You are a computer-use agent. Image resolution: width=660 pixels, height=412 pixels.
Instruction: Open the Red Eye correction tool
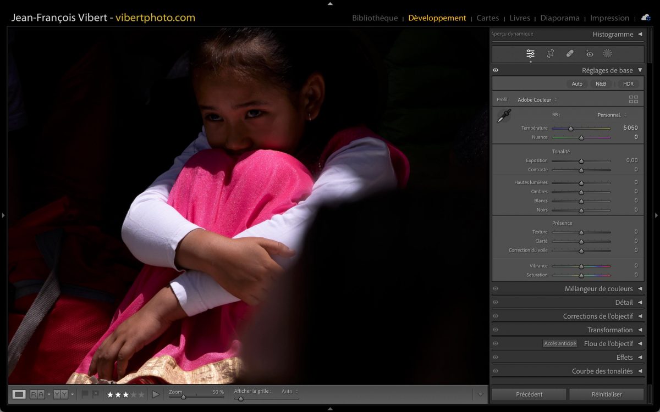(x=590, y=54)
